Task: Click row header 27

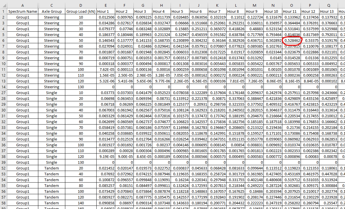Action: (3, 93)
